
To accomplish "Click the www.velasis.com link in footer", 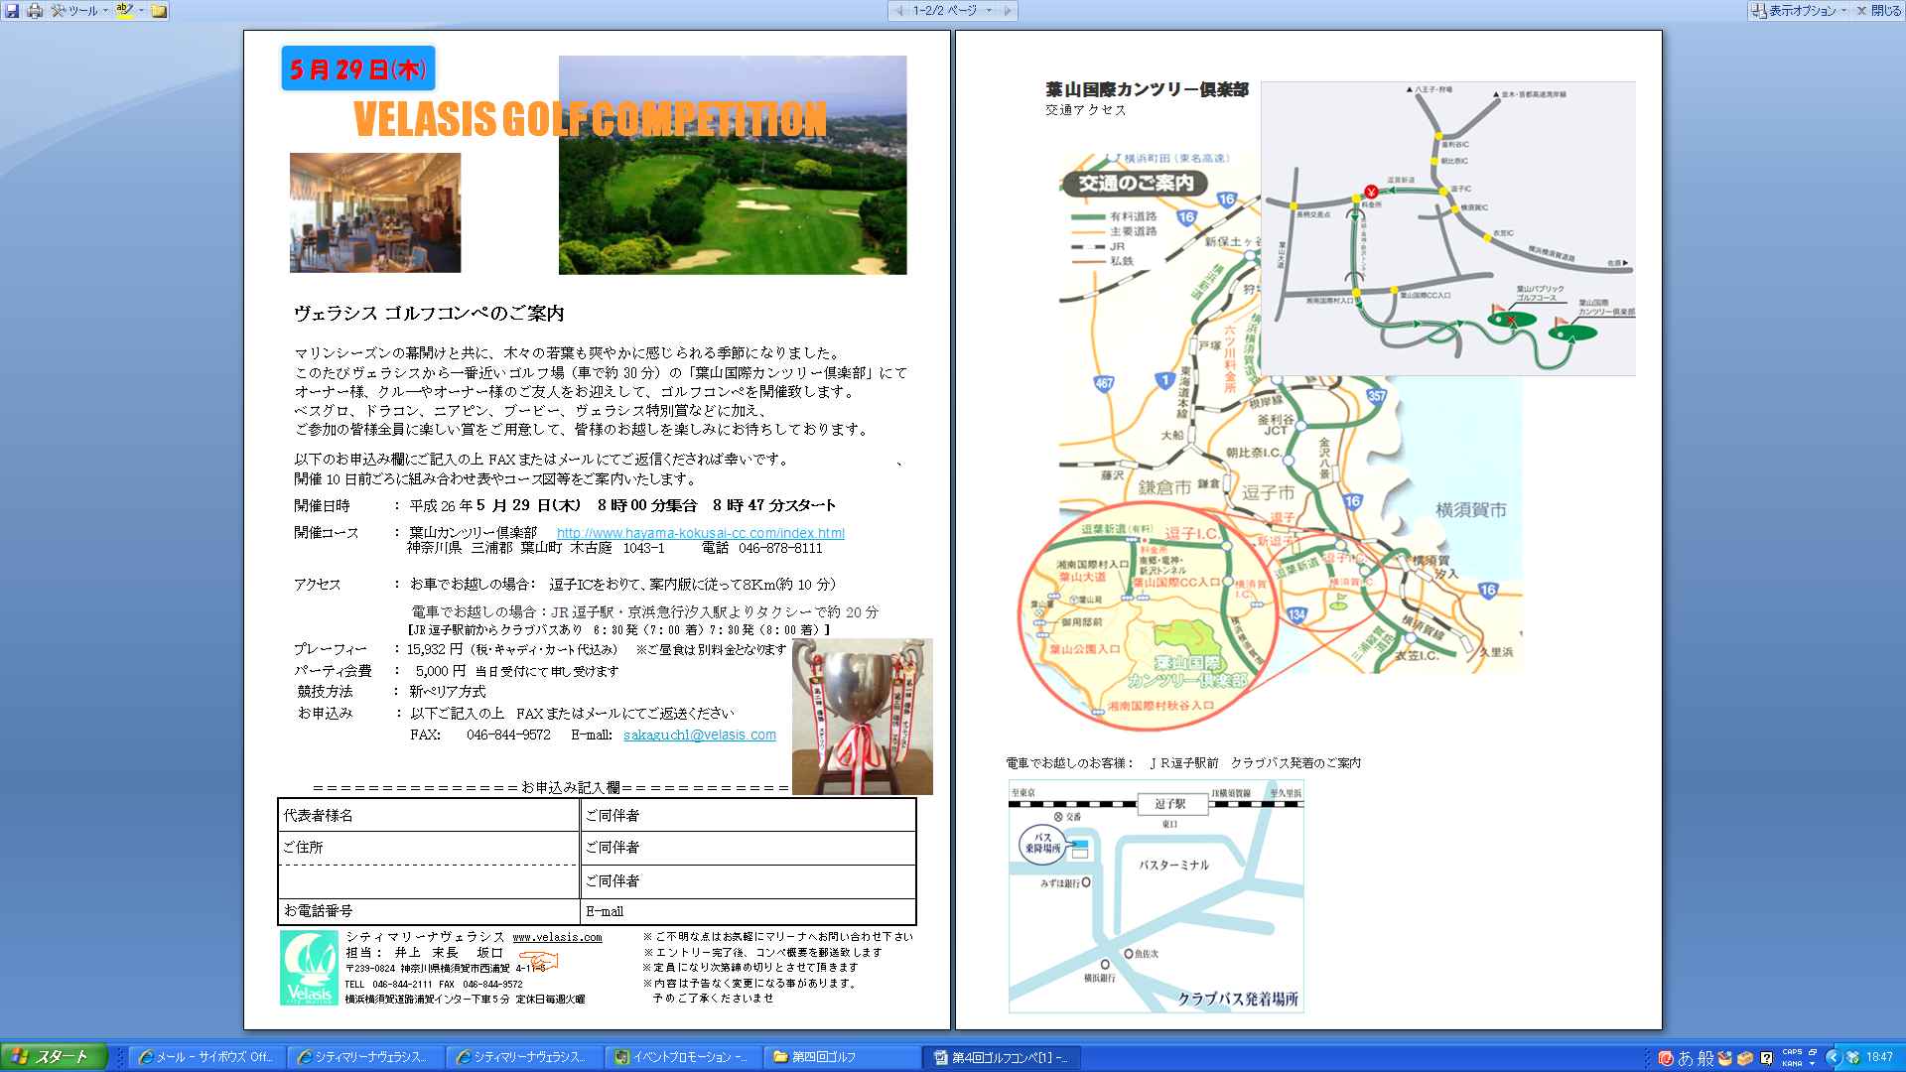I will pos(557,937).
